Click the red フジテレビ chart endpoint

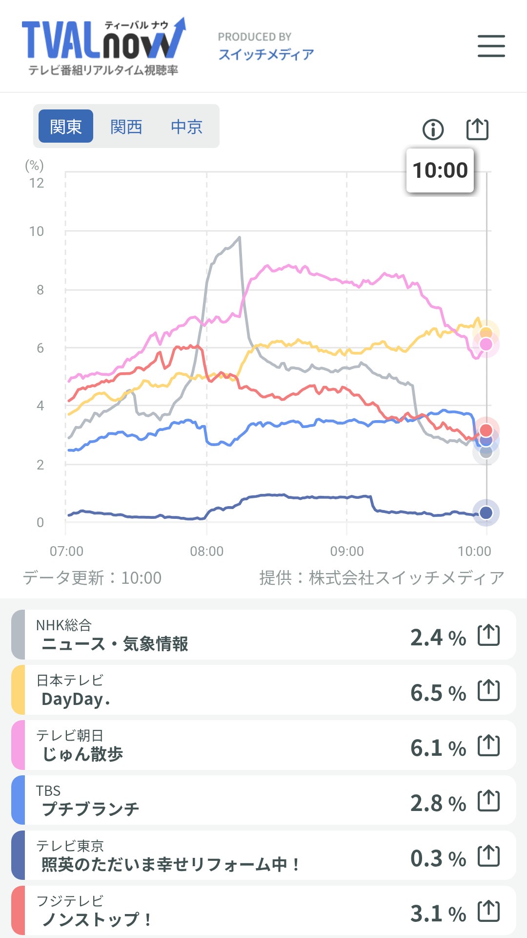[486, 430]
